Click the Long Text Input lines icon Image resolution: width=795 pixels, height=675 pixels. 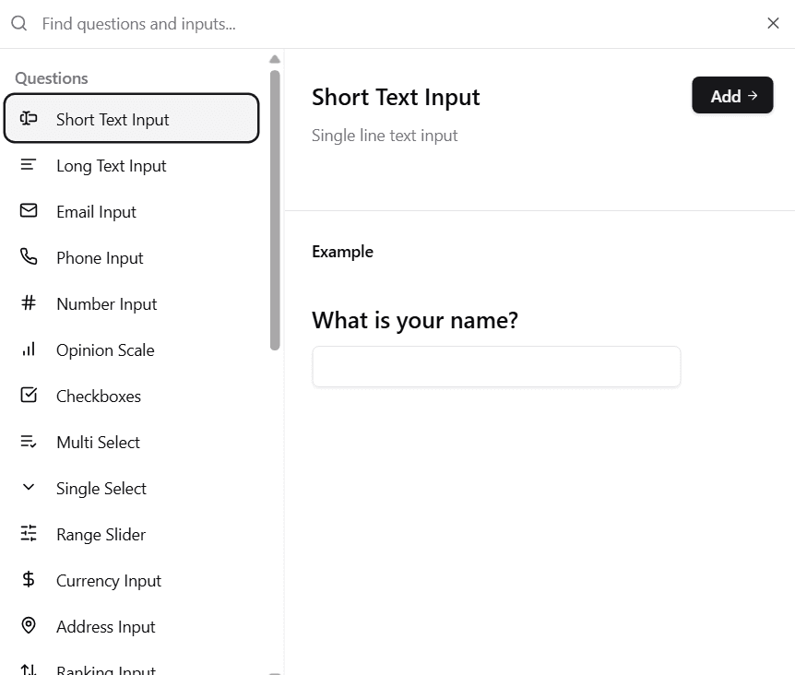point(28,164)
